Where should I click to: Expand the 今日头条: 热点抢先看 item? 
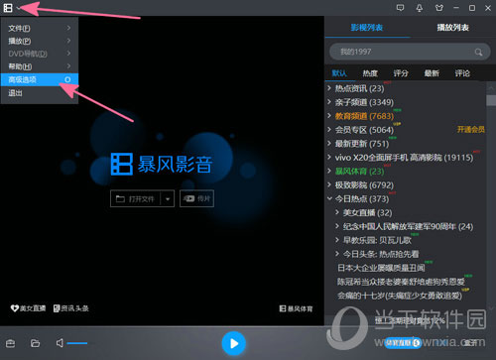[337, 254]
